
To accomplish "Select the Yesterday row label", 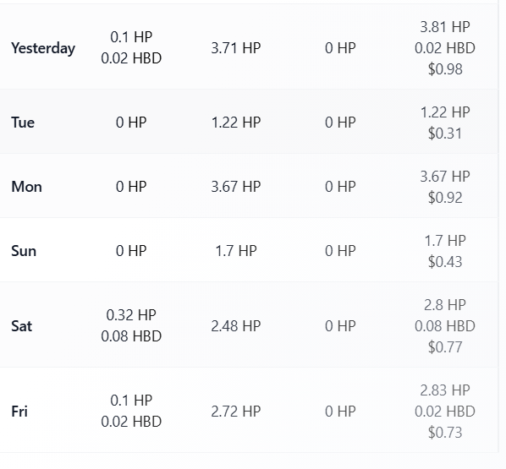I will [x=43, y=48].
